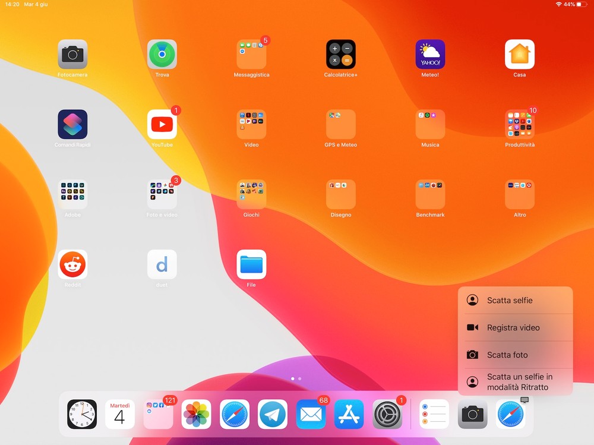Image resolution: width=594 pixels, height=445 pixels.
Task: Tap the second home screen page dot
Action: 299,378
